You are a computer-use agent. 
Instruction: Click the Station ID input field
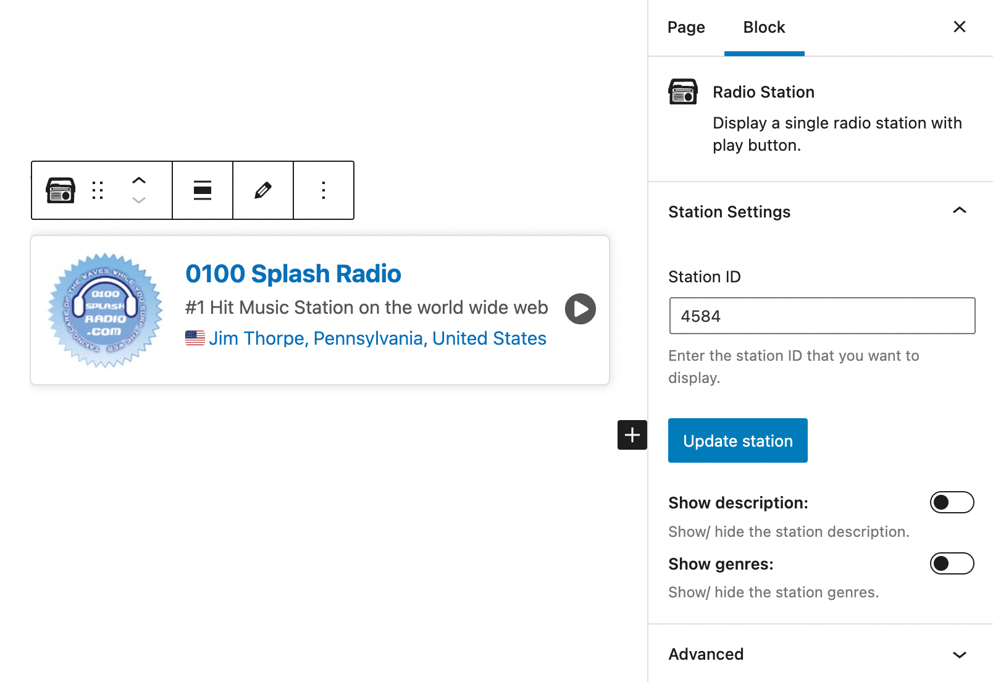click(822, 316)
